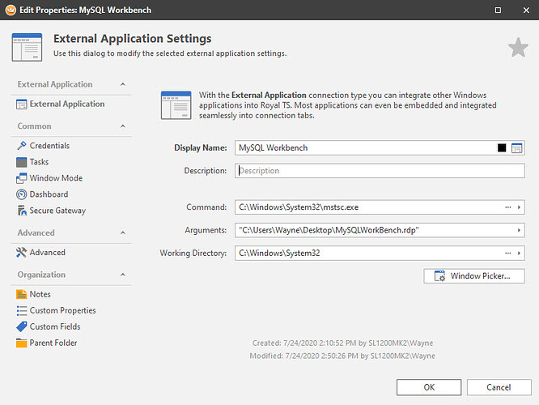Collapse the Organization section
The image size is (539, 405).
[122, 275]
